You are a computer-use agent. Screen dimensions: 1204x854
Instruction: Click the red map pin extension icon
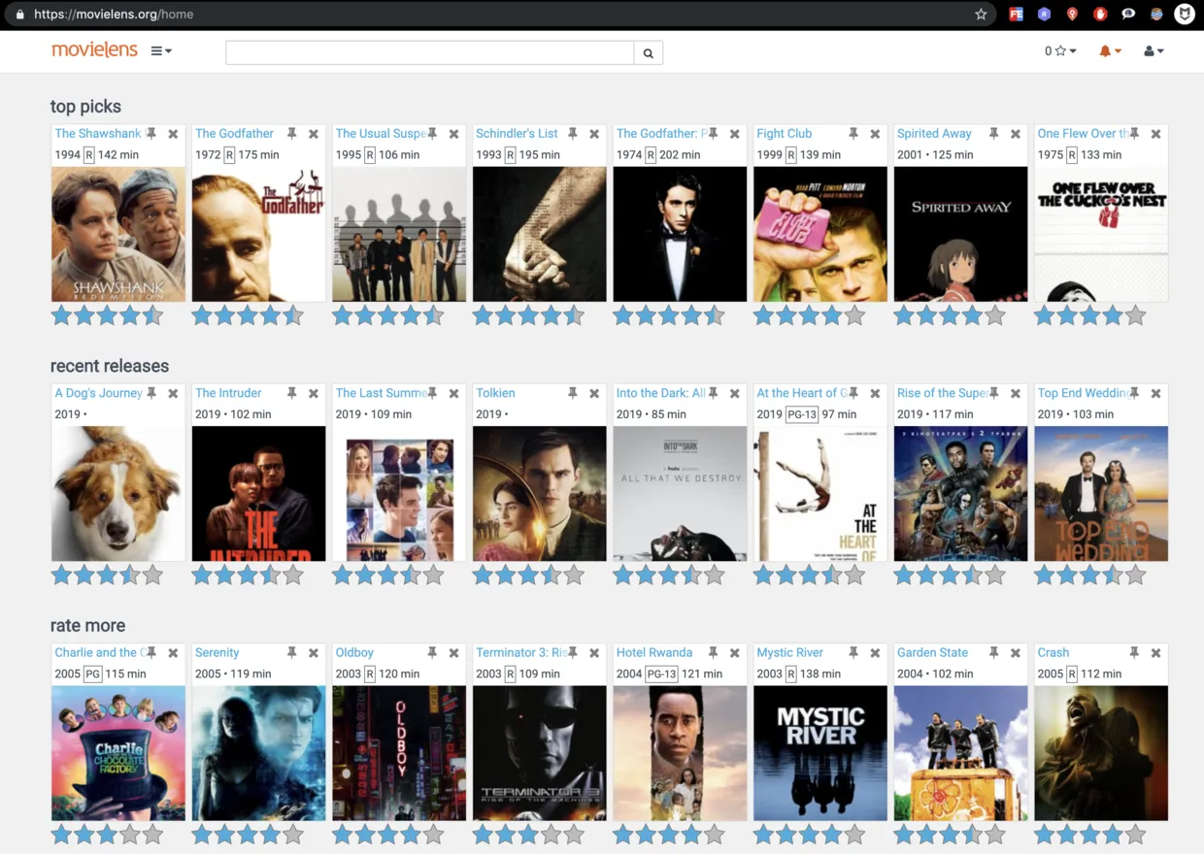click(1072, 15)
